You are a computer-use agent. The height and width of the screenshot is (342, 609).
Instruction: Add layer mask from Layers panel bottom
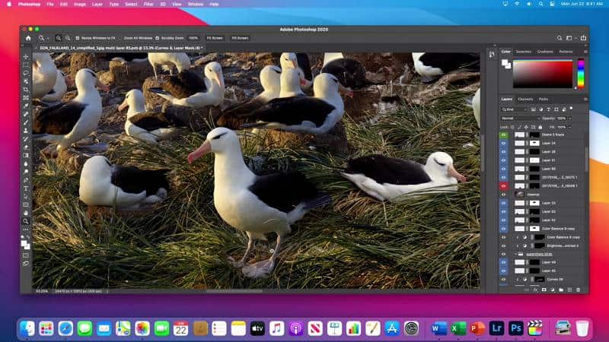click(x=544, y=290)
